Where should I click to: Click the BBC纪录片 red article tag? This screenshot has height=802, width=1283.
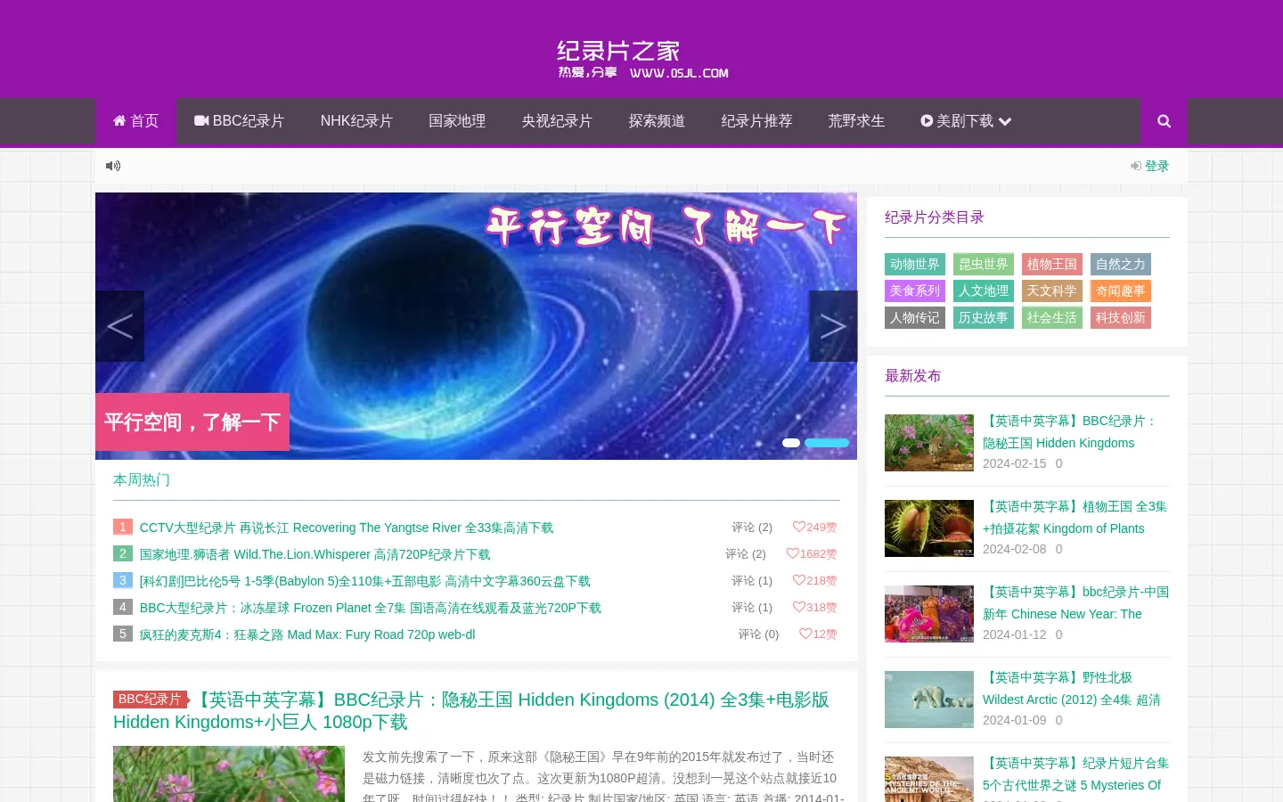point(151,700)
